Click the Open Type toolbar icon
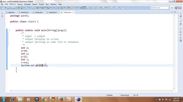Screen dimensions: 183x102 click(68, 8)
